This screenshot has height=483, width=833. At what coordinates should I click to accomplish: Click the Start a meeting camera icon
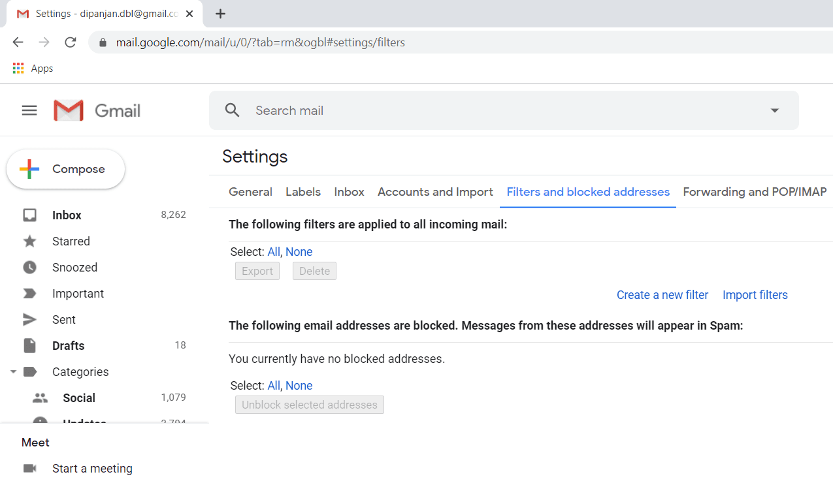[x=29, y=469]
